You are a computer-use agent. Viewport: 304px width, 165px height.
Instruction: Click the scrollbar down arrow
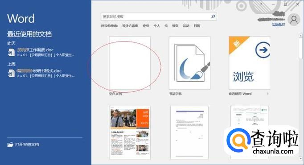[300, 158]
